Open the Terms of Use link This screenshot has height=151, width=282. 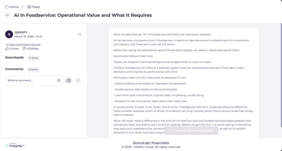pos(141,143)
